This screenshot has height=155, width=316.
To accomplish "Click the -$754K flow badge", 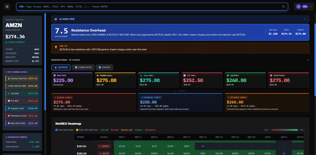I will click(x=104, y=146).
